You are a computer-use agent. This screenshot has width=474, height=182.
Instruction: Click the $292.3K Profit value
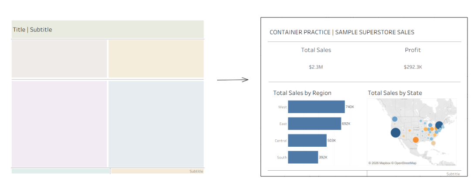coord(413,67)
